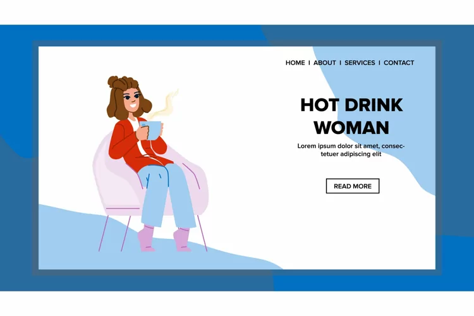Click the woman's smiling face
The image size is (474, 316).
point(132,100)
